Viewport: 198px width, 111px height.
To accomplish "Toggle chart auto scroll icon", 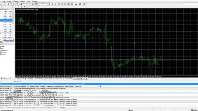I will [x=69, y=4].
